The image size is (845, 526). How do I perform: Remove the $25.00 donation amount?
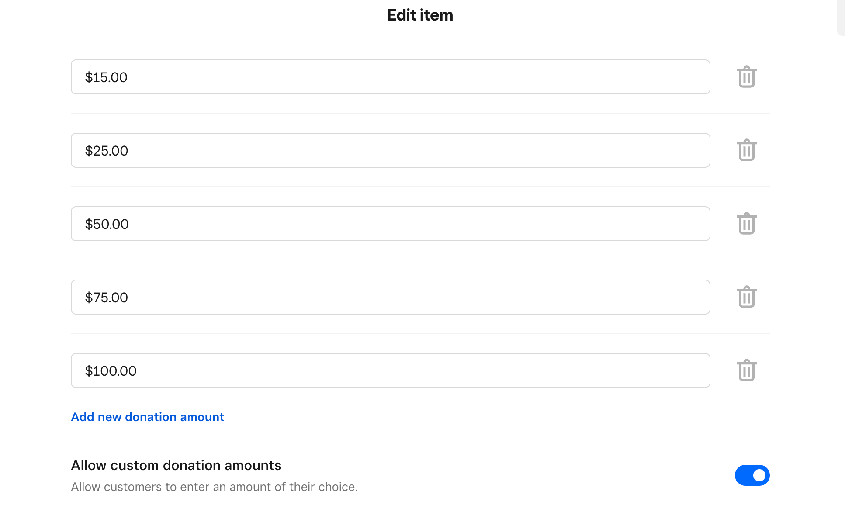coord(746,150)
